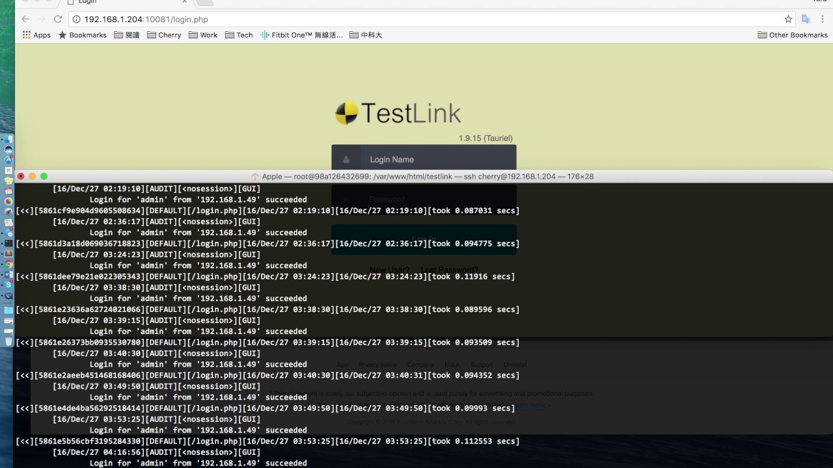
Task: Click the user icon beside Login Name
Action: coord(346,159)
